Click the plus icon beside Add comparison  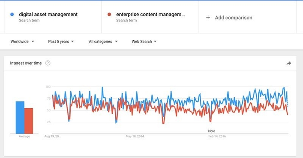pos(208,18)
